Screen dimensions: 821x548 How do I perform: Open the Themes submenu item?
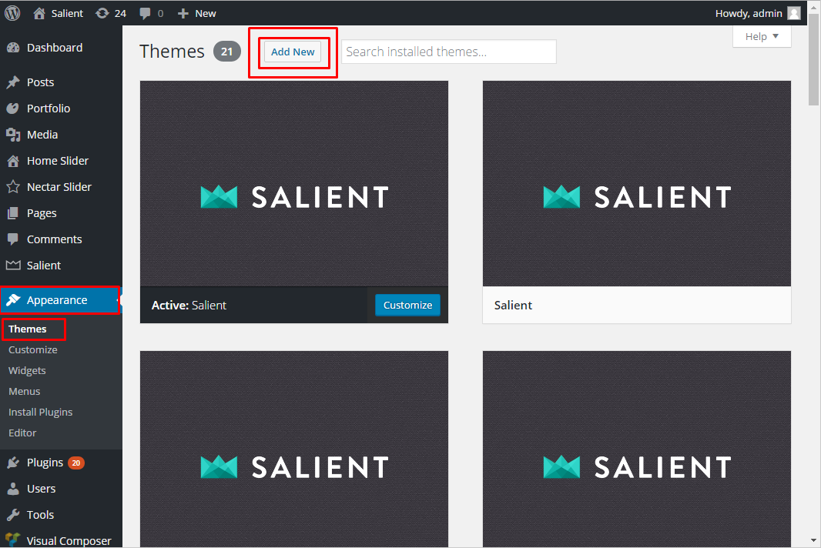(x=27, y=329)
